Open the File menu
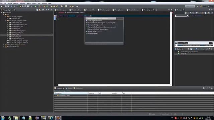 [1, 3]
